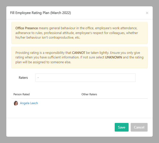The image size is (159, 143).
Task: Open Angela Leech's profile link
Action: pos(29,103)
